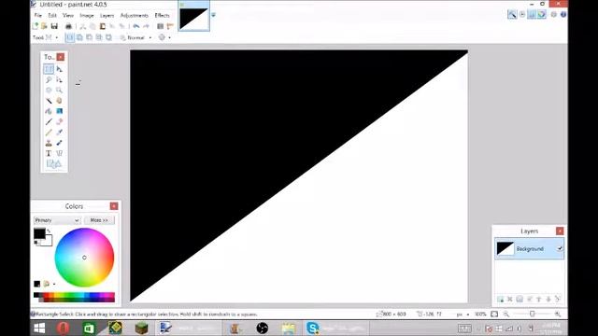Toggle the Colors window button at top right

[542, 15]
